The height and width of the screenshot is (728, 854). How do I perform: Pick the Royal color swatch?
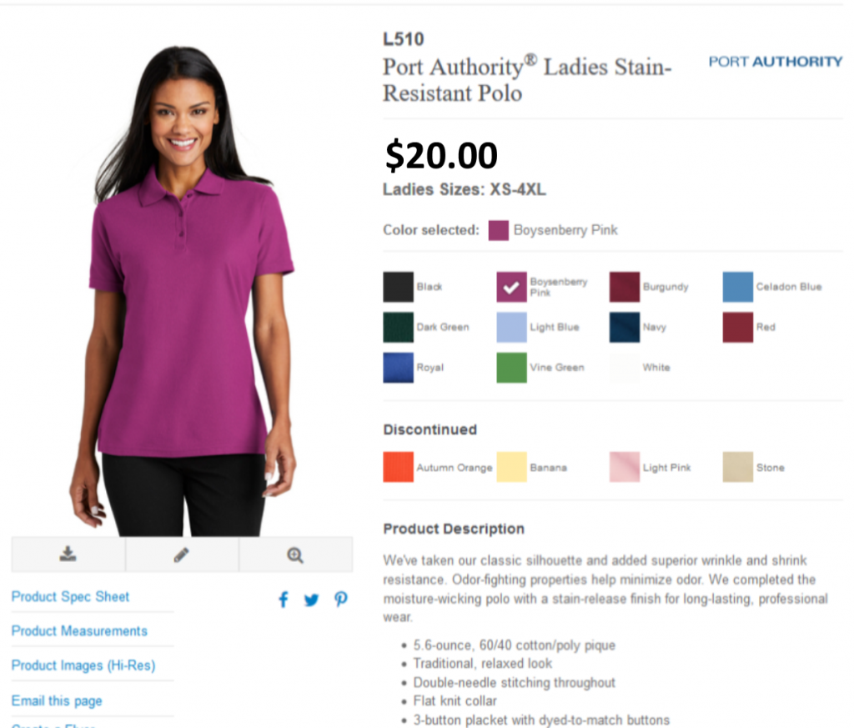[x=398, y=368]
